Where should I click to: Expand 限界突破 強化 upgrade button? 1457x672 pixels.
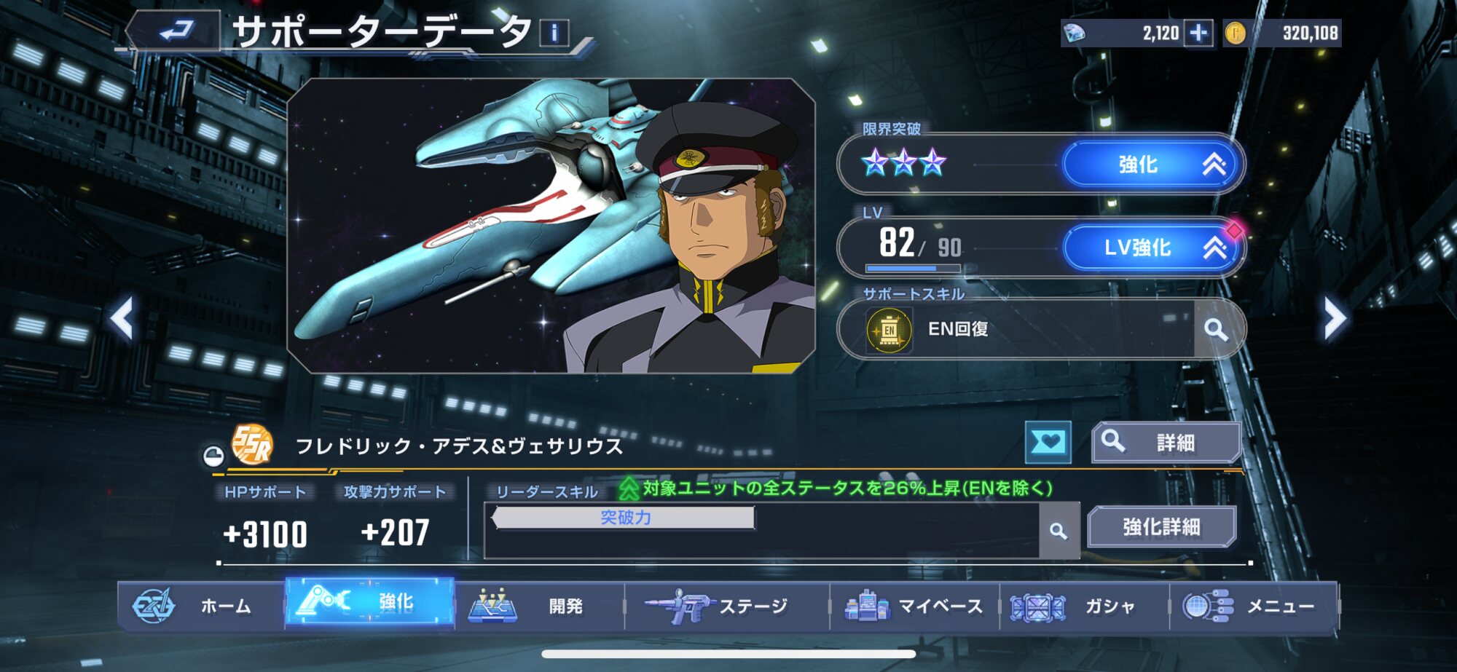(1152, 165)
